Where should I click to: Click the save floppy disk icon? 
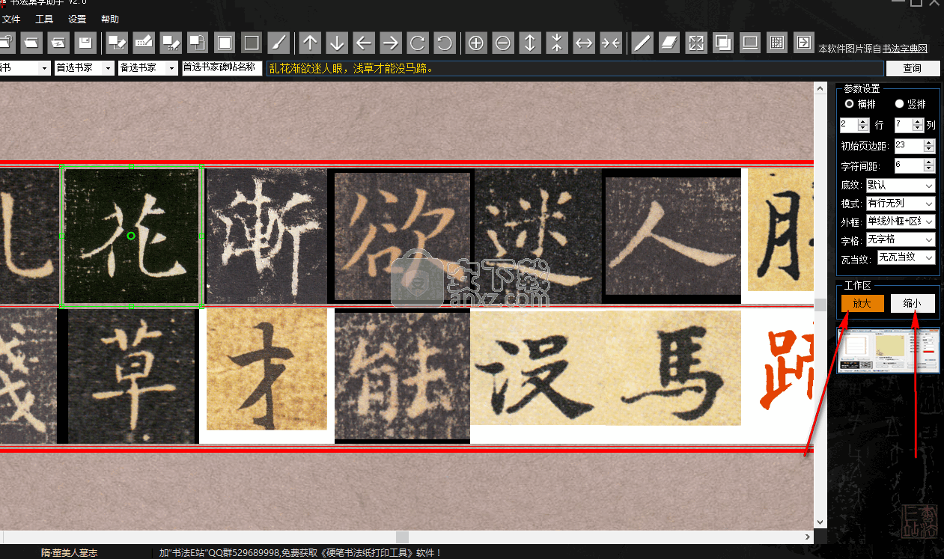[x=85, y=42]
